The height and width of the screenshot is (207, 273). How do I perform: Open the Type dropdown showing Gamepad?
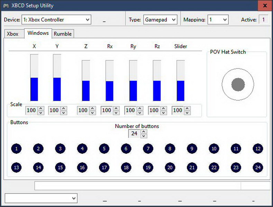(160, 20)
